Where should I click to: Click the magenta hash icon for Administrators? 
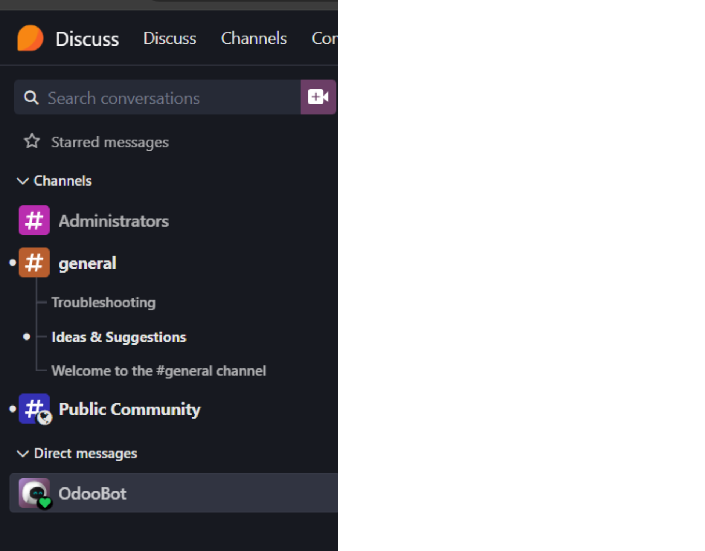click(34, 220)
